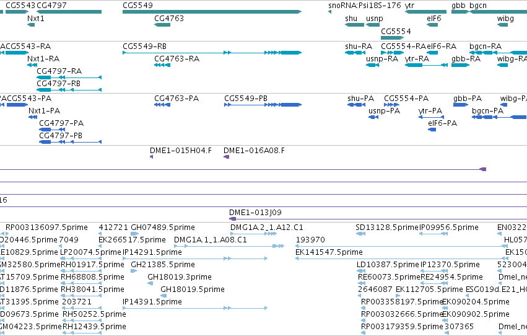Click the gbb-PA protein feature
527x336 pixels.
461,105
